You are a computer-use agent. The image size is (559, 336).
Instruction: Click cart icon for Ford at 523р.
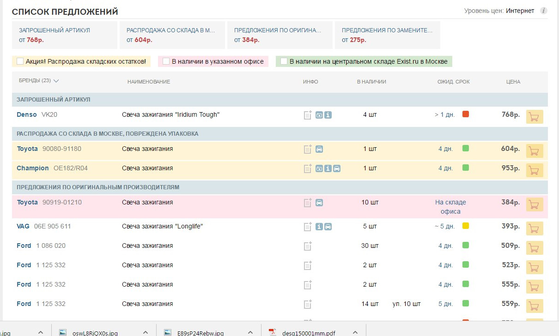click(x=535, y=267)
